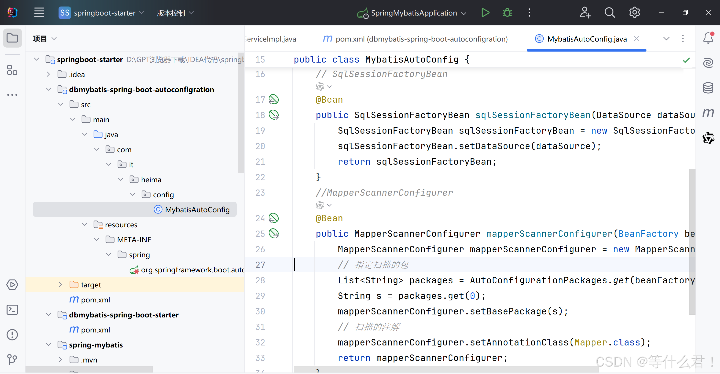Close the MybatisAutoConfig.java tab
The width and height of the screenshot is (720, 374).
coord(636,39)
